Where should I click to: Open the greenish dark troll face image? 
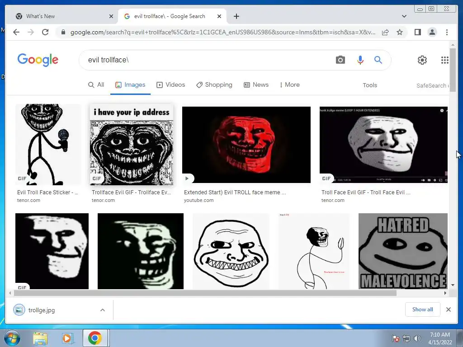point(141,251)
